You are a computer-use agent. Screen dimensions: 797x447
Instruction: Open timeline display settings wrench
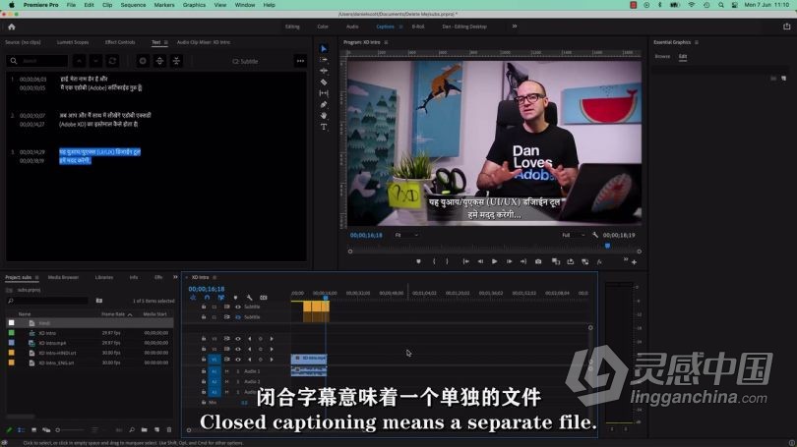click(249, 298)
